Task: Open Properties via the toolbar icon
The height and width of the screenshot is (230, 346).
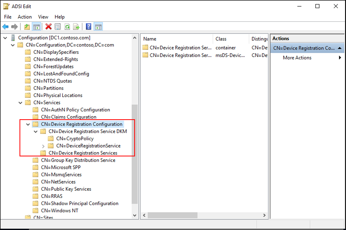Action: tap(57, 26)
